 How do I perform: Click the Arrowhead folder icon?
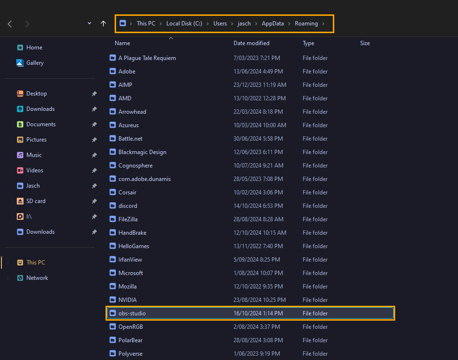coord(113,111)
